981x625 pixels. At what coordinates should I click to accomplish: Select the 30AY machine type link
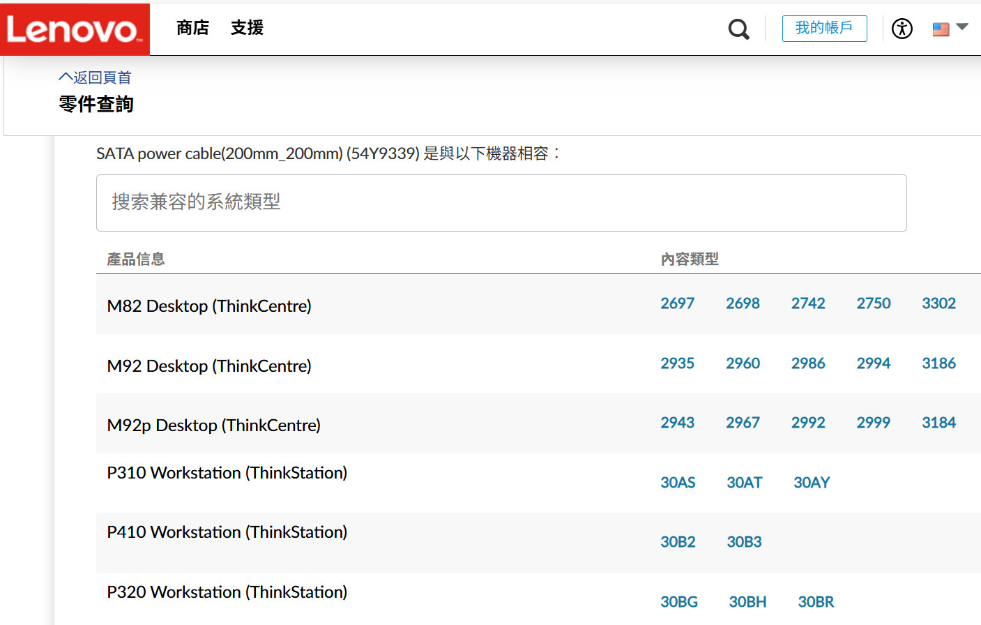click(x=812, y=483)
